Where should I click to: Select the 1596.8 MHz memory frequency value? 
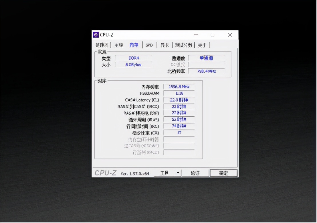coord(179,86)
